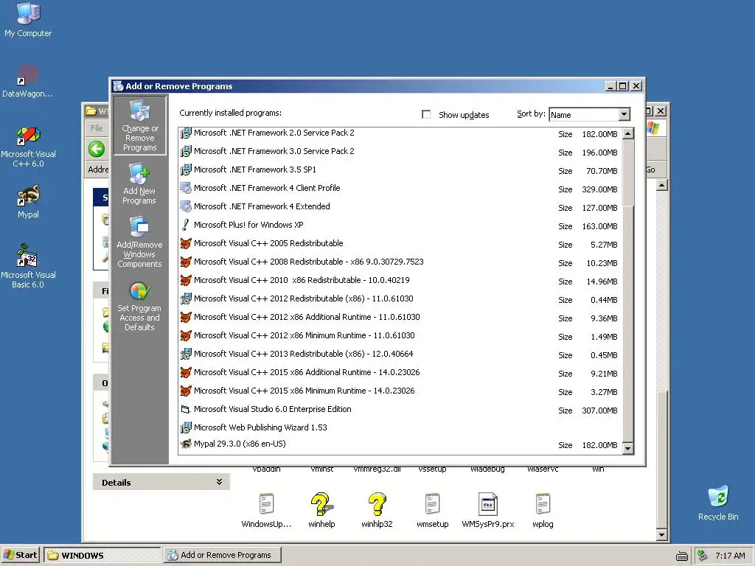This screenshot has height=566, width=755.
Task: Expand the Details panel in WINDOWS window
Action: [x=219, y=482]
